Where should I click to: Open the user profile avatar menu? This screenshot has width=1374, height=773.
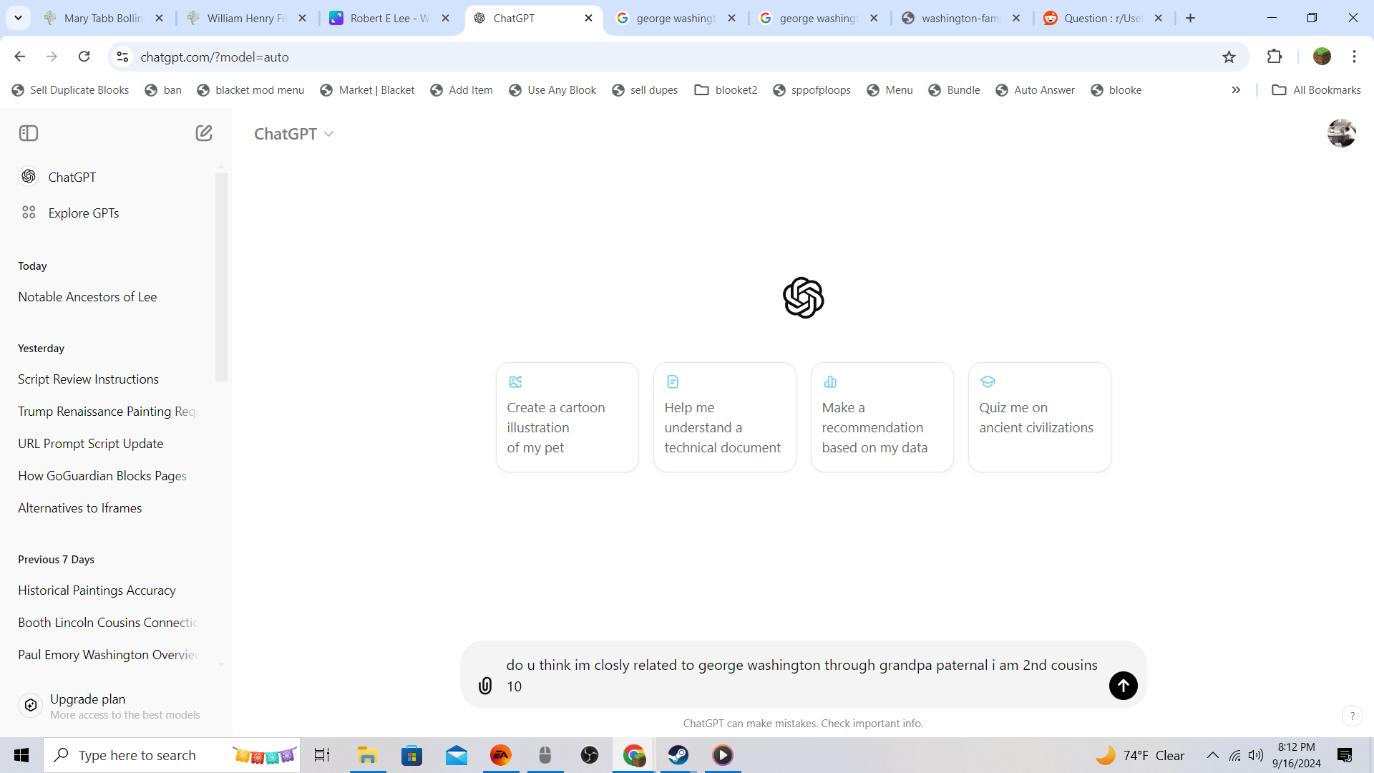click(x=1342, y=133)
